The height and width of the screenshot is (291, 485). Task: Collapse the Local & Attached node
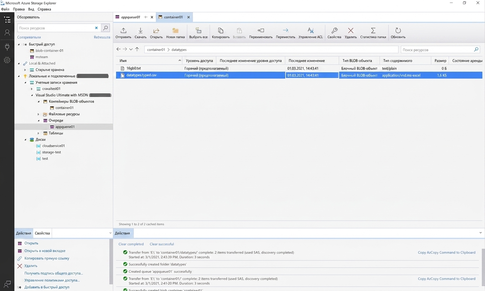point(19,63)
